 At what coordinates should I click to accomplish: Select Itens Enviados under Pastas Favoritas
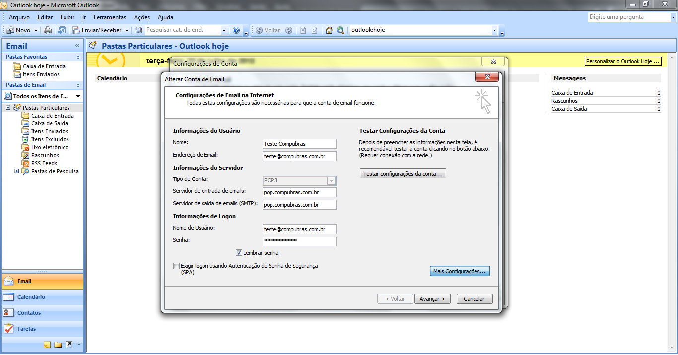pos(41,74)
